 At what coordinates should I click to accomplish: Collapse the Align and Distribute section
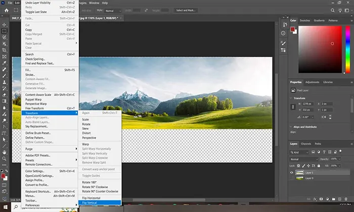(x=291, y=127)
